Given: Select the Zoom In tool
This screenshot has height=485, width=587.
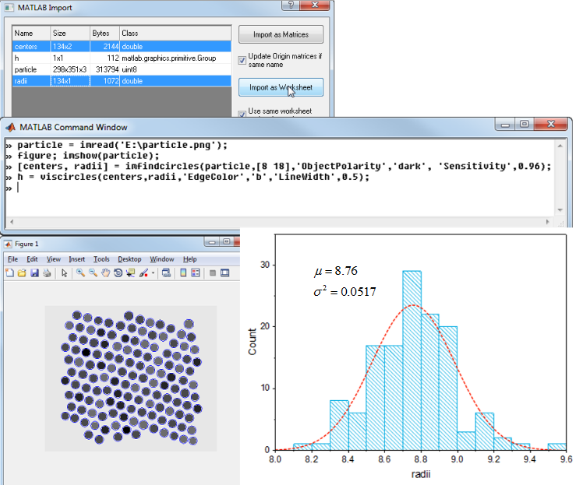Looking at the screenshot, I should tap(80, 273).
